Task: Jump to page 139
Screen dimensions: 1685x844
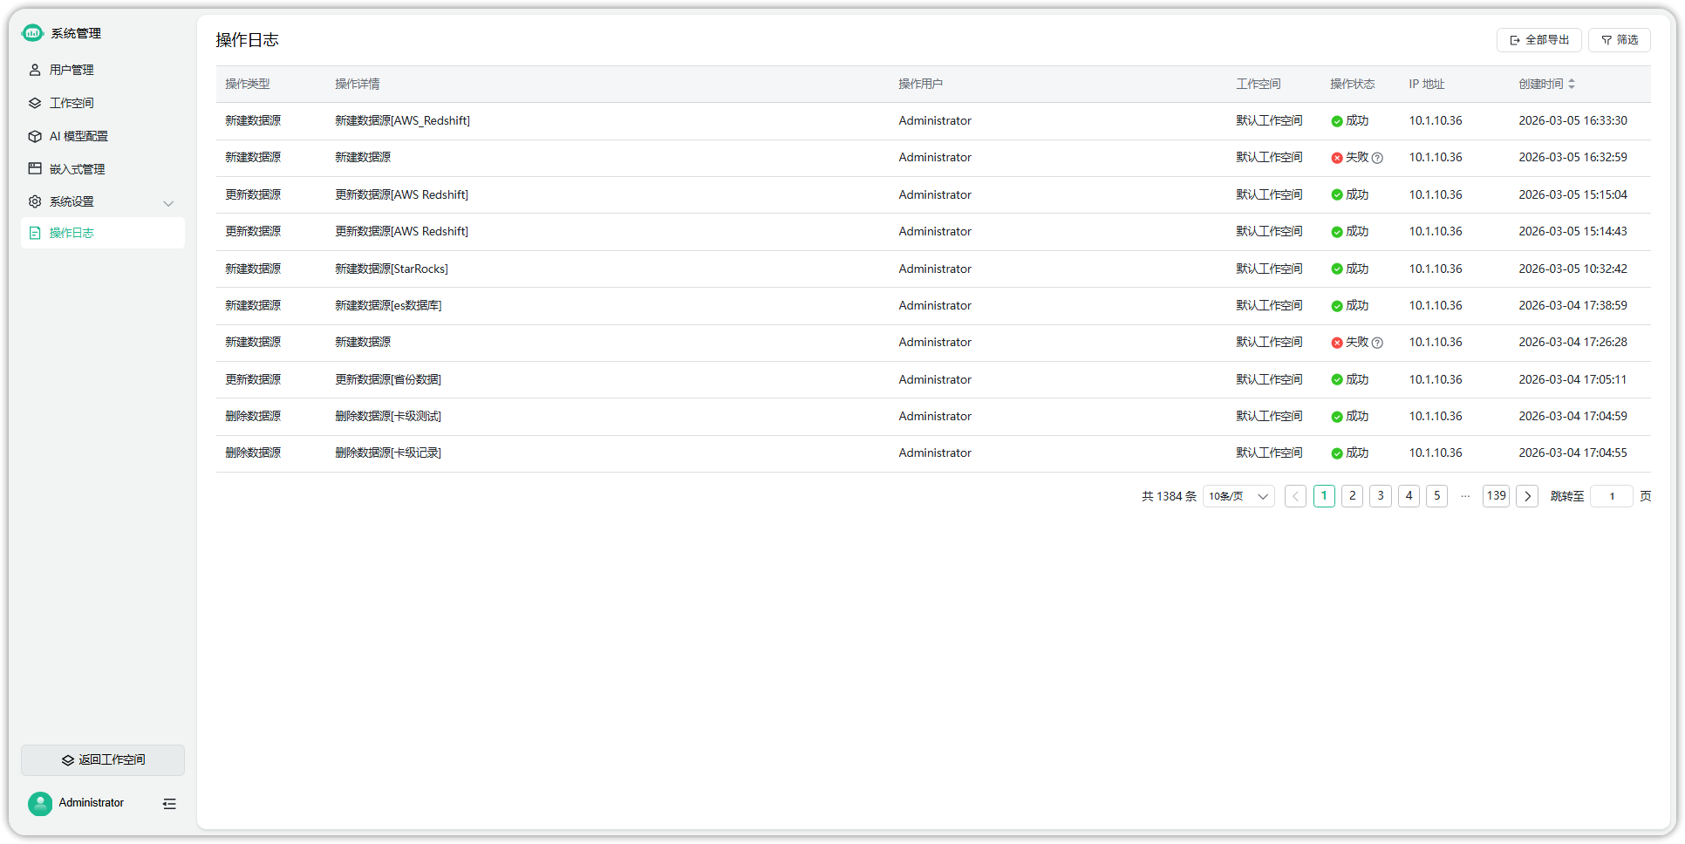Action: (x=1496, y=496)
